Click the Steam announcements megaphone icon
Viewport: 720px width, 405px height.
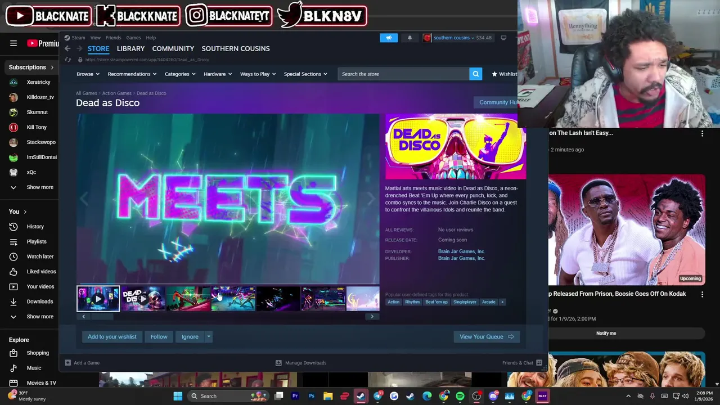[388, 38]
